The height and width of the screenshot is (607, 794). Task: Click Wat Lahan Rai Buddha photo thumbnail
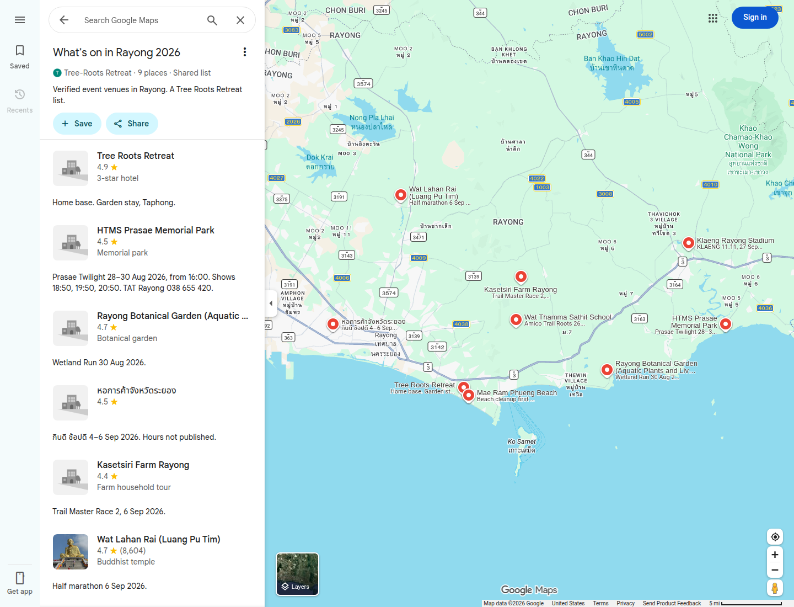click(71, 552)
